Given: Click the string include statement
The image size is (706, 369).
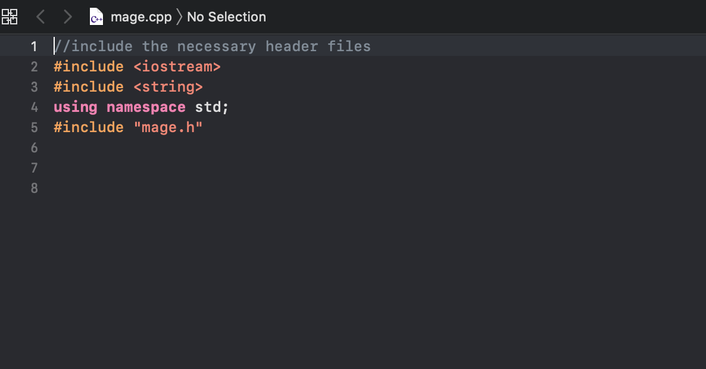Looking at the screenshot, I should pos(168,87).
